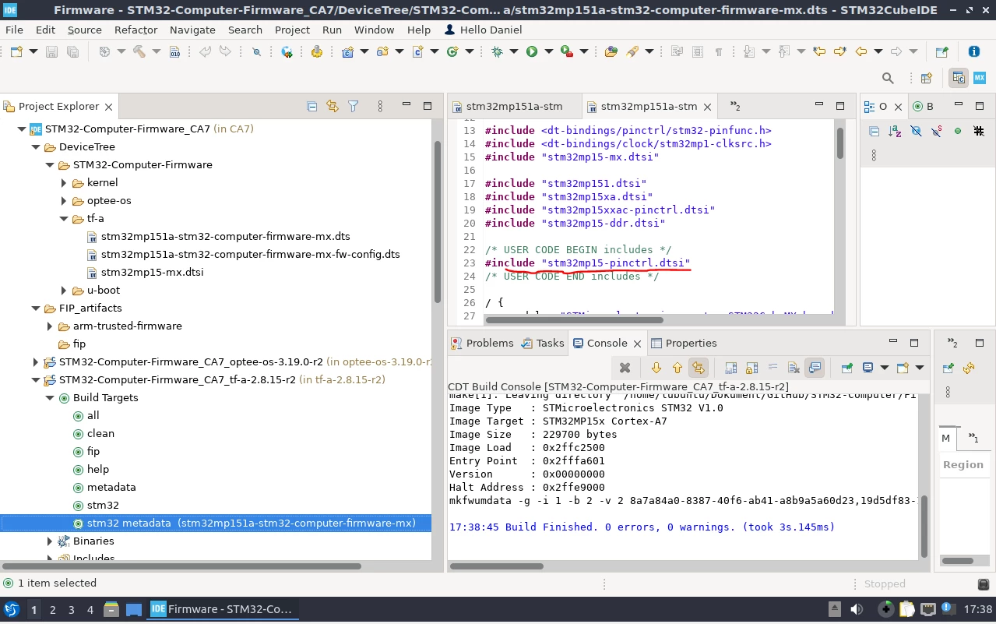
Task: Open the Run button dropdown arrow
Action: tap(548, 51)
